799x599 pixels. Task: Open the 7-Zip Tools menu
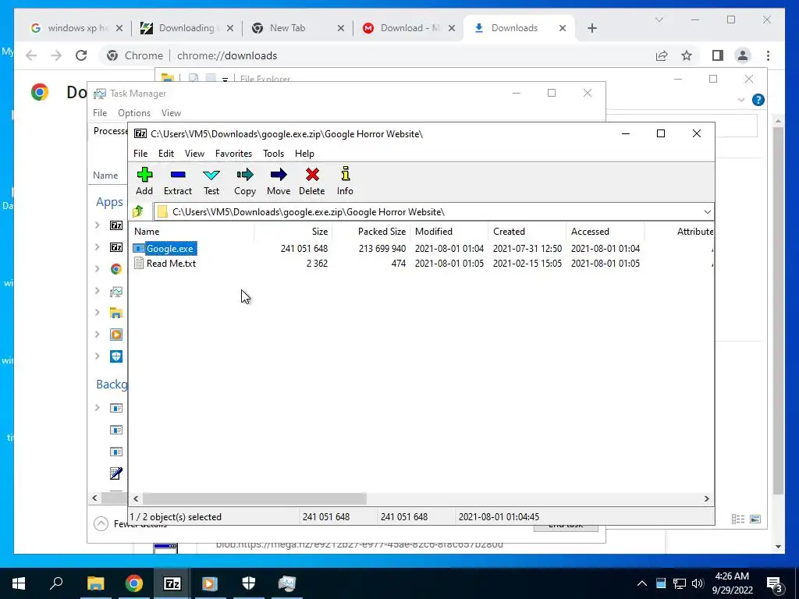coord(273,154)
